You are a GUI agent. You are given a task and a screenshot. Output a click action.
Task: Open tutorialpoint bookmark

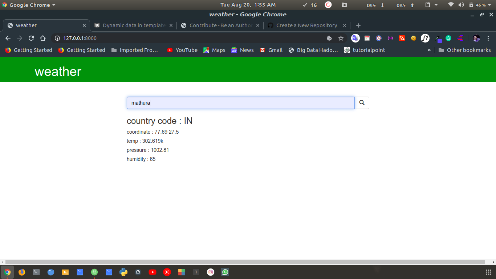[x=365, y=50]
